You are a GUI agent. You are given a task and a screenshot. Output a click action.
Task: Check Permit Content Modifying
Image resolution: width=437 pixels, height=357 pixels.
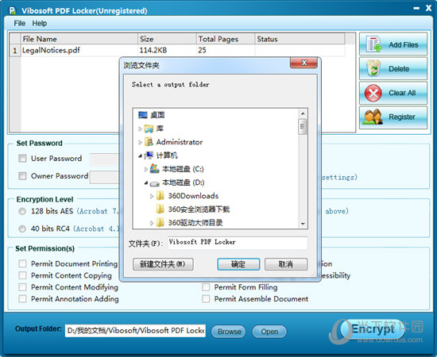pyautogui.click(x=22, y=287)
